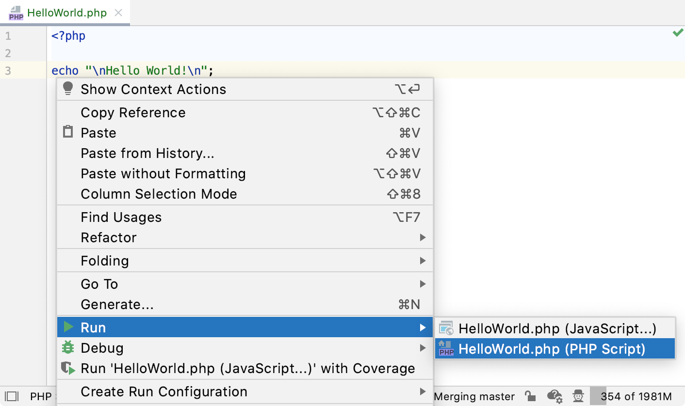Image resolution: width=685 pixels, height=406 pixels.
Task: Expand Go To submenu arrow
Action: (x=423, y=284)
